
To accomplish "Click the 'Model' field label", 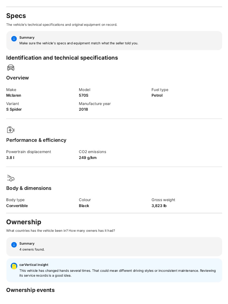I will point(85,90).
